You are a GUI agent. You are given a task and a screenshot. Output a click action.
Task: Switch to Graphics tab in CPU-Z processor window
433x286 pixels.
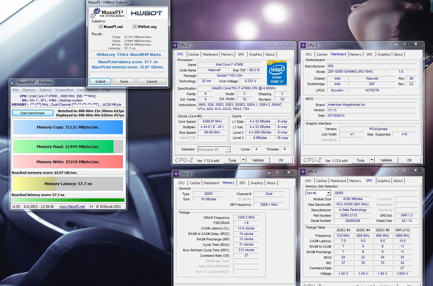click(256, 54)
